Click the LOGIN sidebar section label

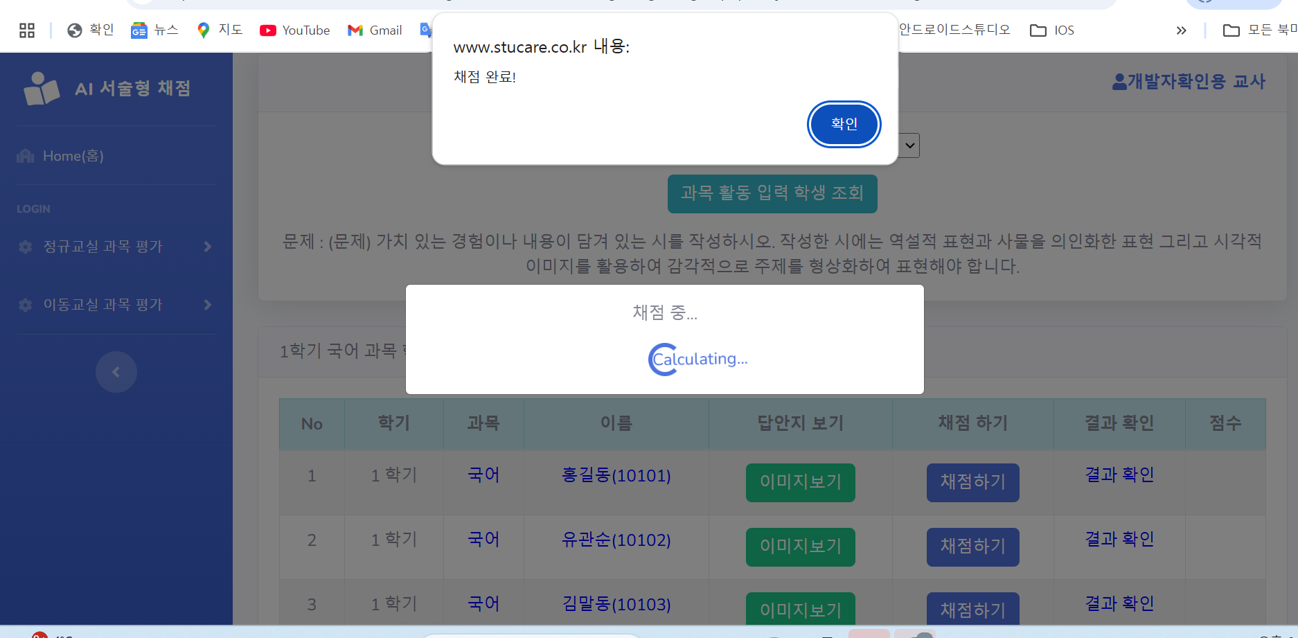[33, 209]
